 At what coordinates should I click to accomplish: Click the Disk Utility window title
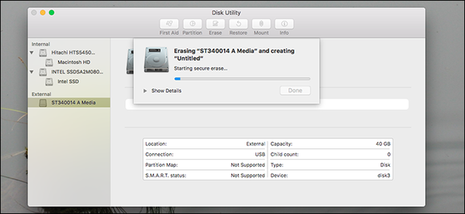point(226,13)
